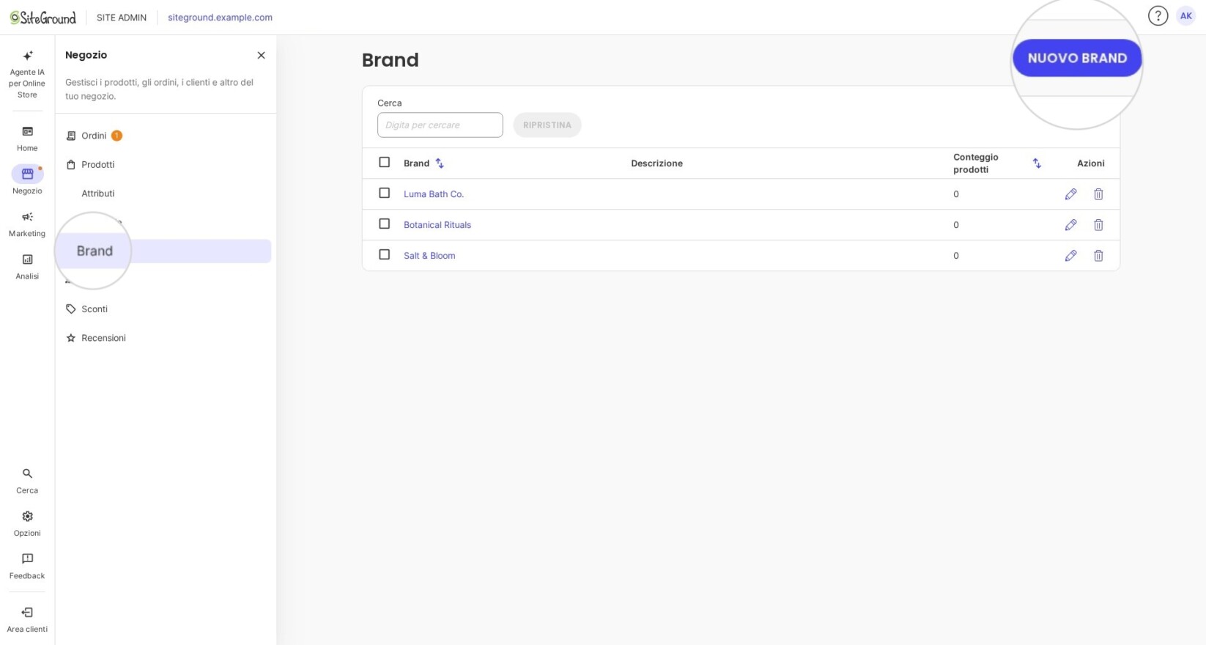Open the Salt & Bloom brand link
Image resolution: width=1206 pixels, height=645 pixels.
[429, 256]
